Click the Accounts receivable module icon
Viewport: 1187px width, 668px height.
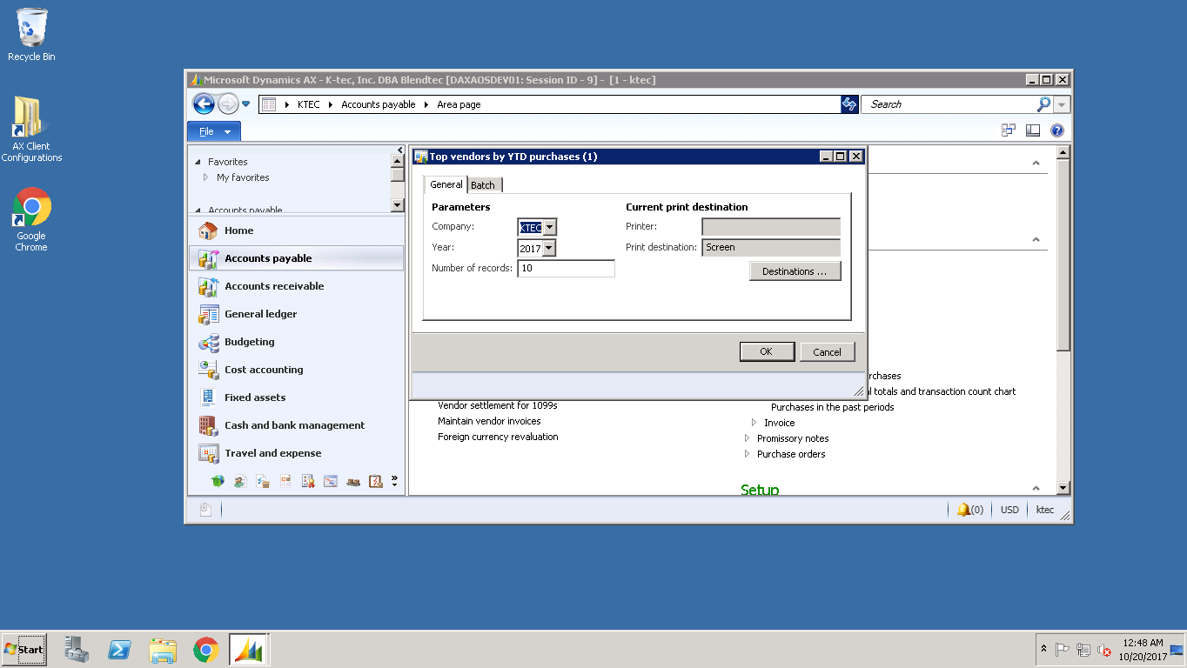(208, 286)
